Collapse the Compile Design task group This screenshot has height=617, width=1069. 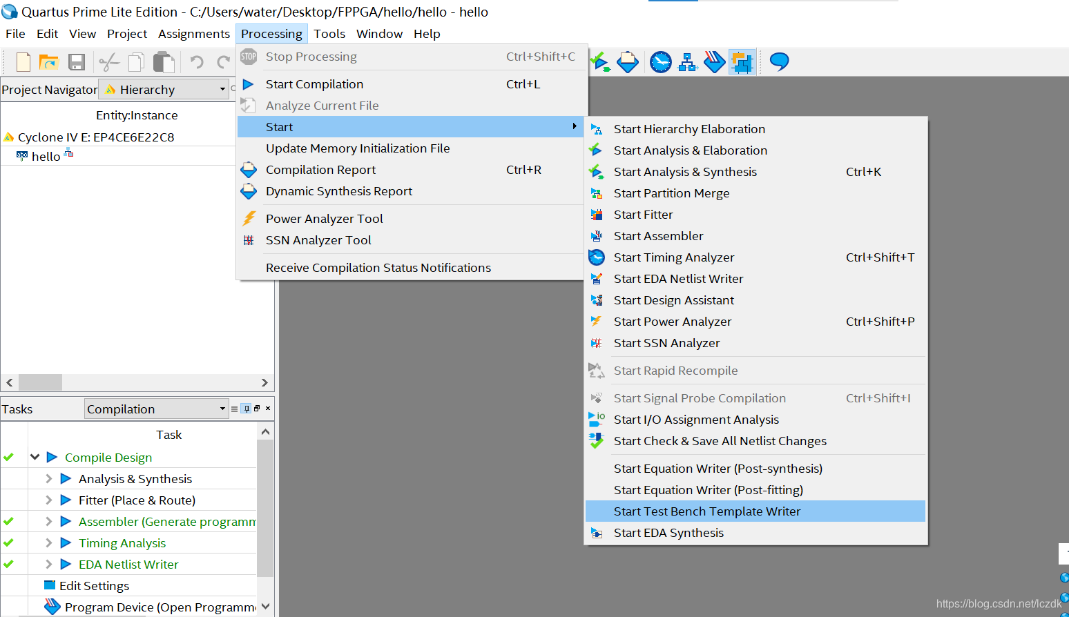(x=35, y=457)
